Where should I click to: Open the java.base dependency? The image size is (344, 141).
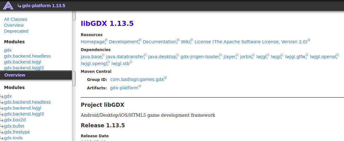pos(91,57)
